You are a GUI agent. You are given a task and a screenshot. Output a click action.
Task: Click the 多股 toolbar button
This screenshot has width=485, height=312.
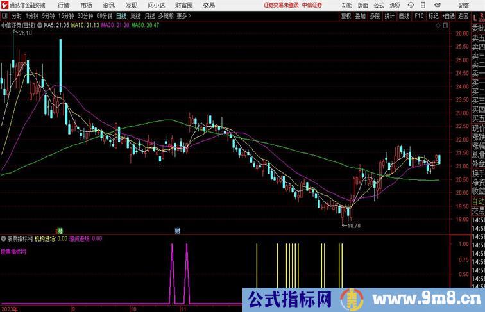click(x=375, y=16)
